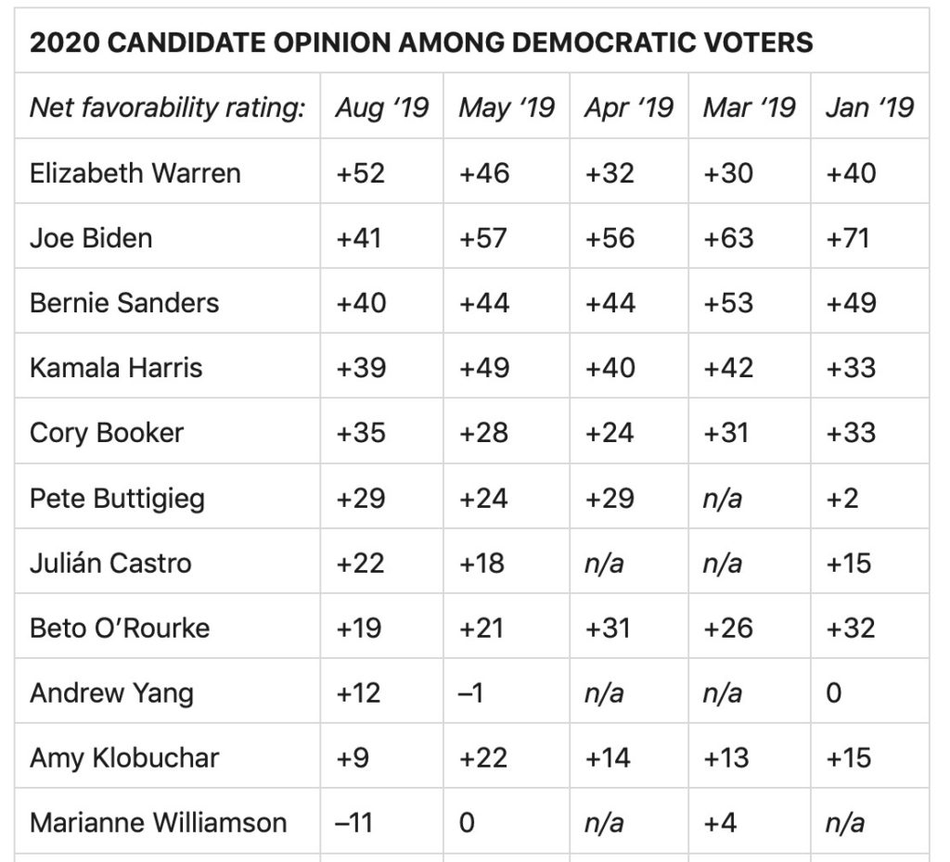Click Pete Buttigieg's name cell
The height and width of the screenshot is (862, 950).
click(x=117, y=498)
